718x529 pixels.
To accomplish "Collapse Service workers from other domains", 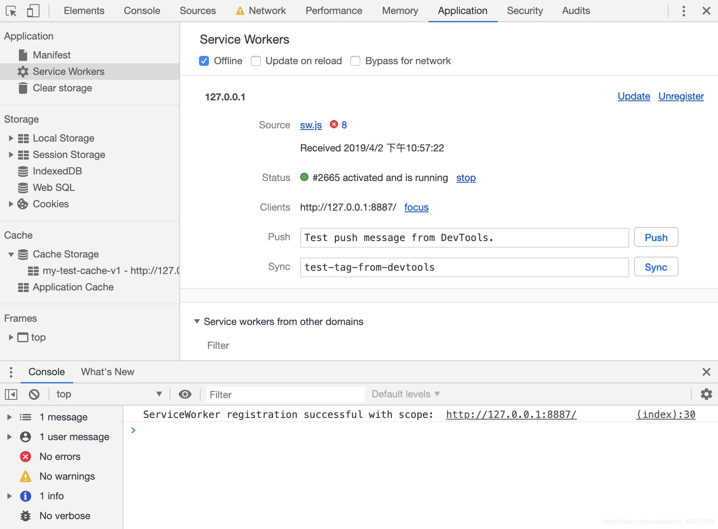I will point(197,321).
